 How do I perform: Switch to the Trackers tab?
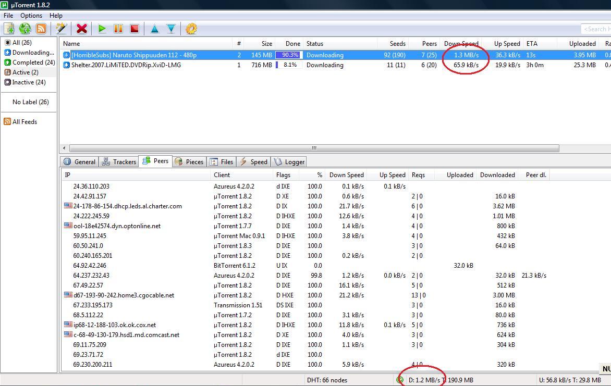coord(119,161)
